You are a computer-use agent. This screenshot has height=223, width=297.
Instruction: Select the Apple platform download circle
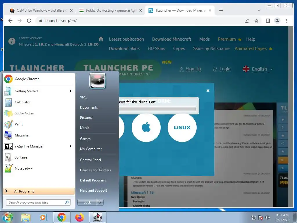tap(146, 127)
